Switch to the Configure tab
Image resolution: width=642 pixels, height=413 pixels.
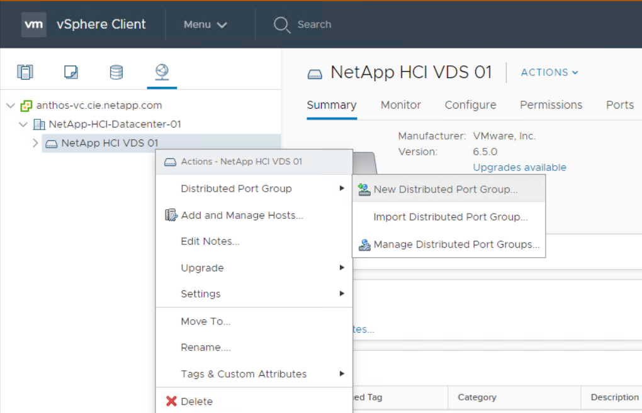coord(470,105)
